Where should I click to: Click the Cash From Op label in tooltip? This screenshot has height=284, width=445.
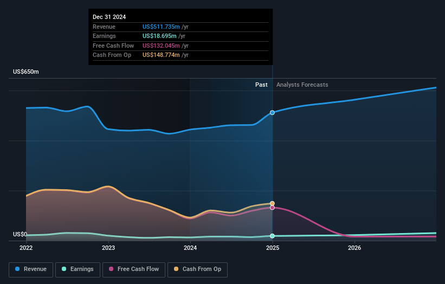click(x=112, y=55)
